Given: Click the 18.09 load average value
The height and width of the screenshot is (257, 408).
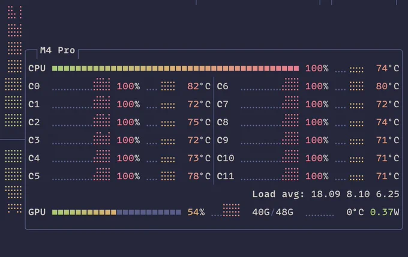Looking at the screenshot, I should [x=326, y=194].
